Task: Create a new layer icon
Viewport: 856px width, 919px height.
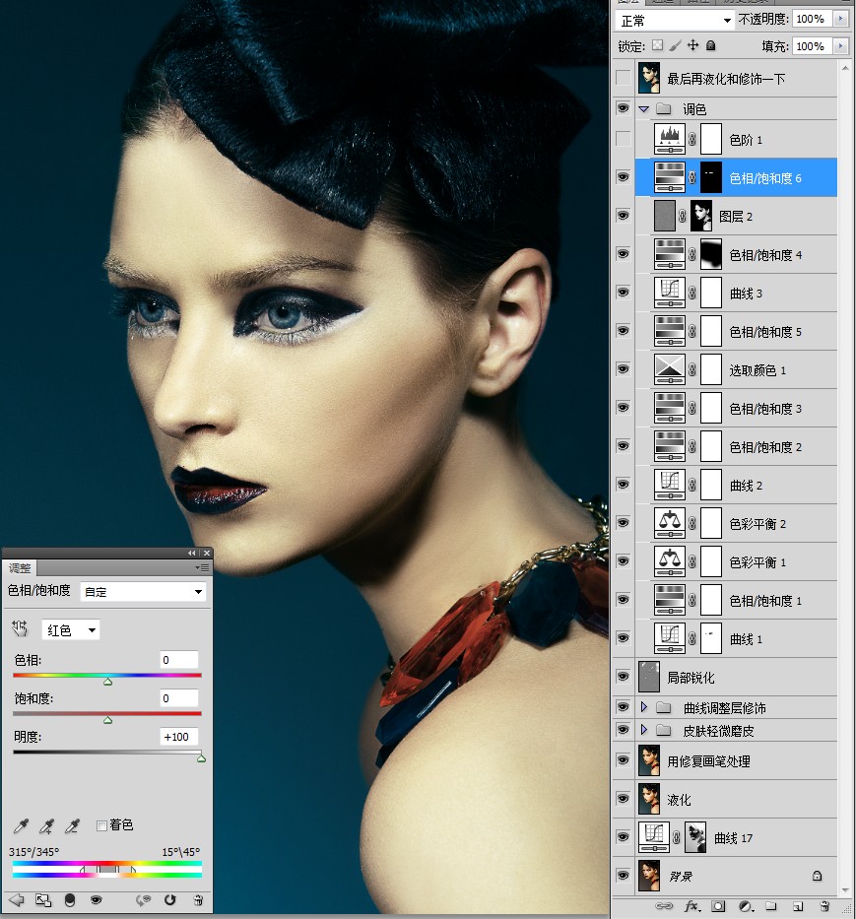Action: pos(798,906)
